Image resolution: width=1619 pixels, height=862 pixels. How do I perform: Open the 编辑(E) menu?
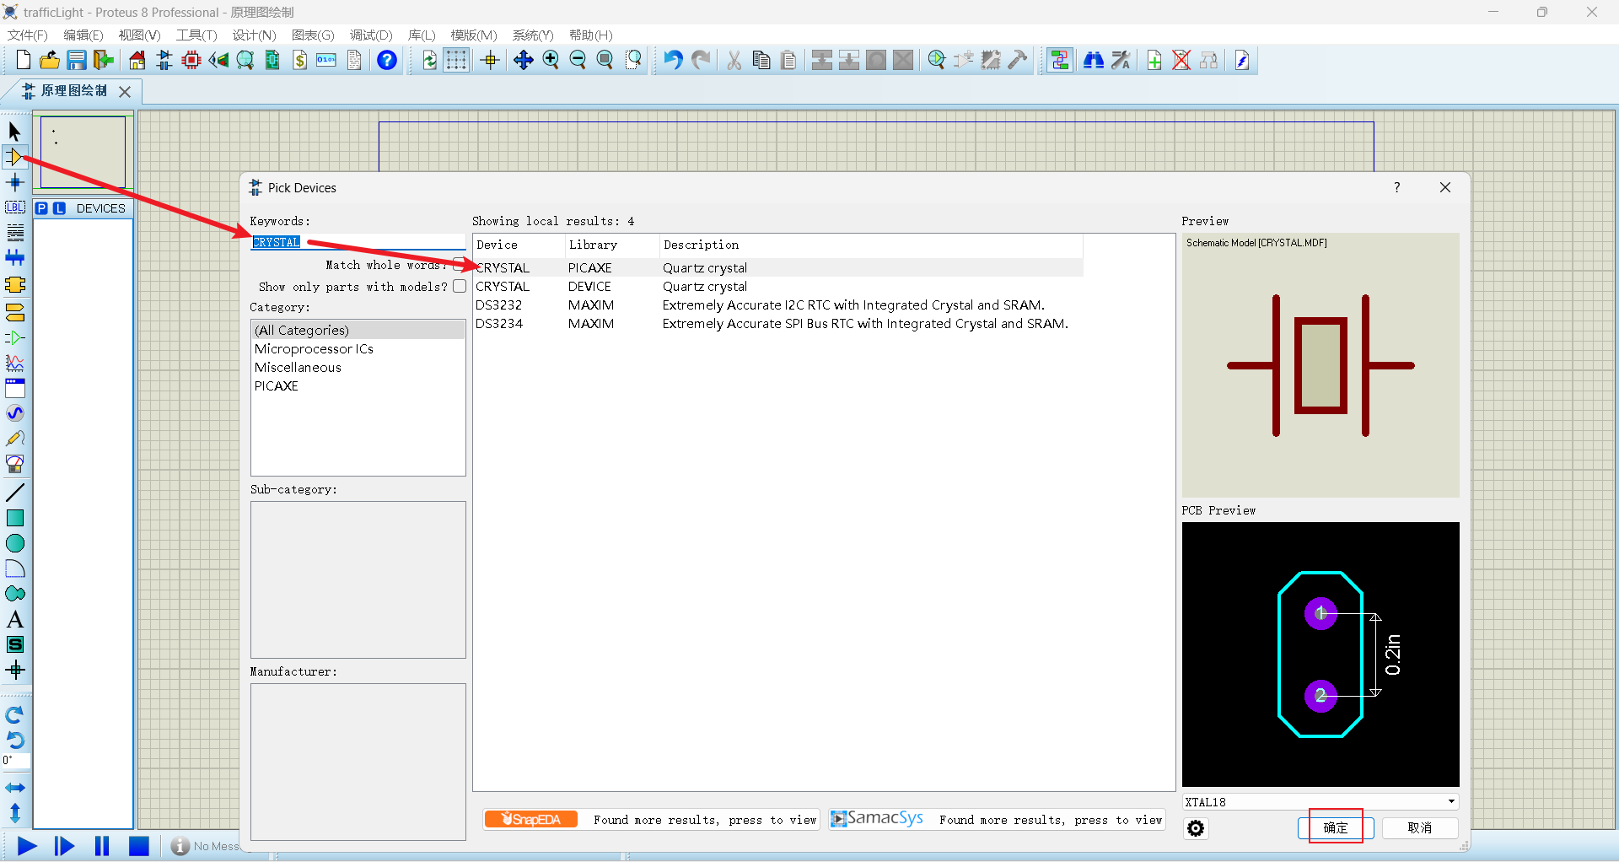pyautogui.click(x=83, y=35)
